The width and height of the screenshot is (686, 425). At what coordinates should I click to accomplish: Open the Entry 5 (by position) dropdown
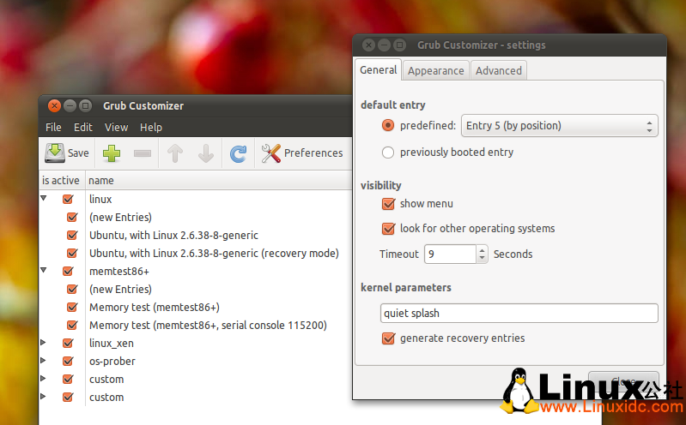click(x=560, y=126)
